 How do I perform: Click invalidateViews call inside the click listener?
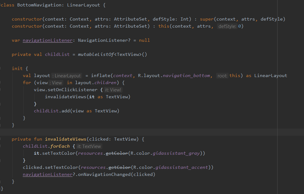click(65, 97)
